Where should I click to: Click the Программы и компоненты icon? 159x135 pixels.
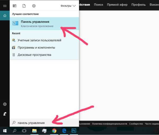(x=14, y=47)
